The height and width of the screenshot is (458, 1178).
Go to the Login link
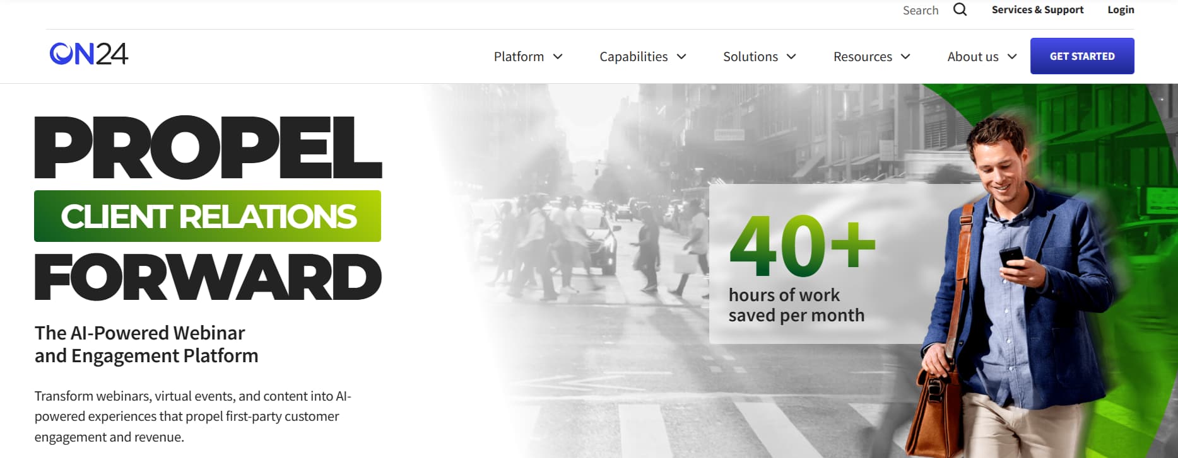click(x=1121, y=10)
